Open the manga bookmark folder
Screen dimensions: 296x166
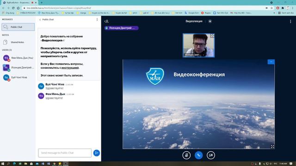(81, 13)
